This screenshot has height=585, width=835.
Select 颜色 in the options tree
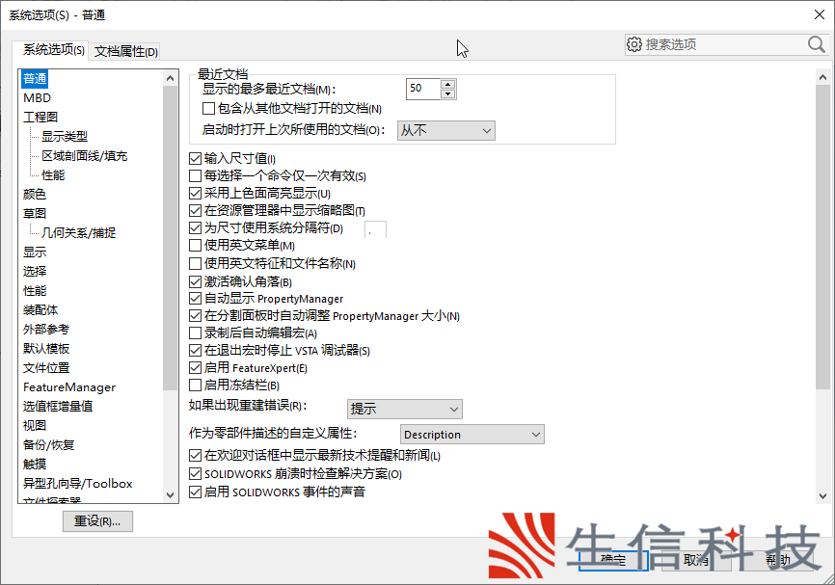(35, 195)
